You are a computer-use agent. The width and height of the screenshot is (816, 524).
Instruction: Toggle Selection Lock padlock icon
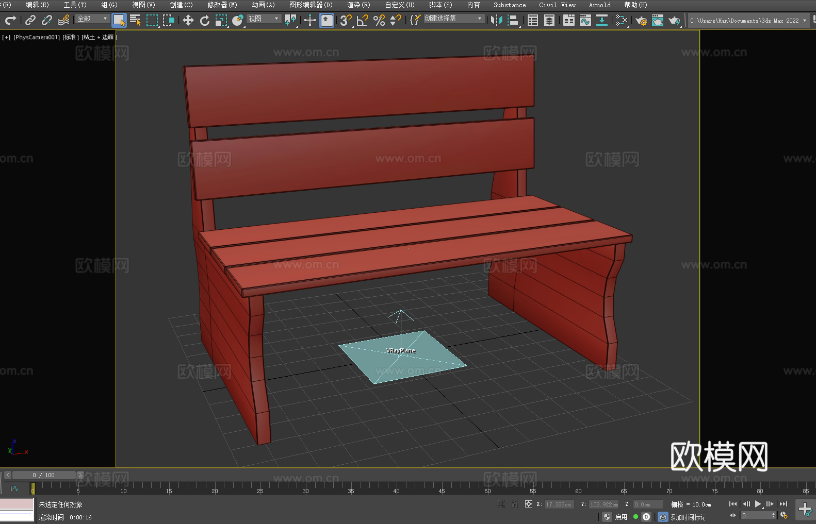tap(515, 504)
